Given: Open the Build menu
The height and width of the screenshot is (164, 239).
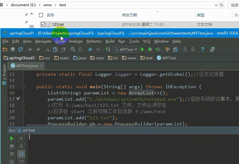Looking at the screenshot, I should tap(110, 41).
